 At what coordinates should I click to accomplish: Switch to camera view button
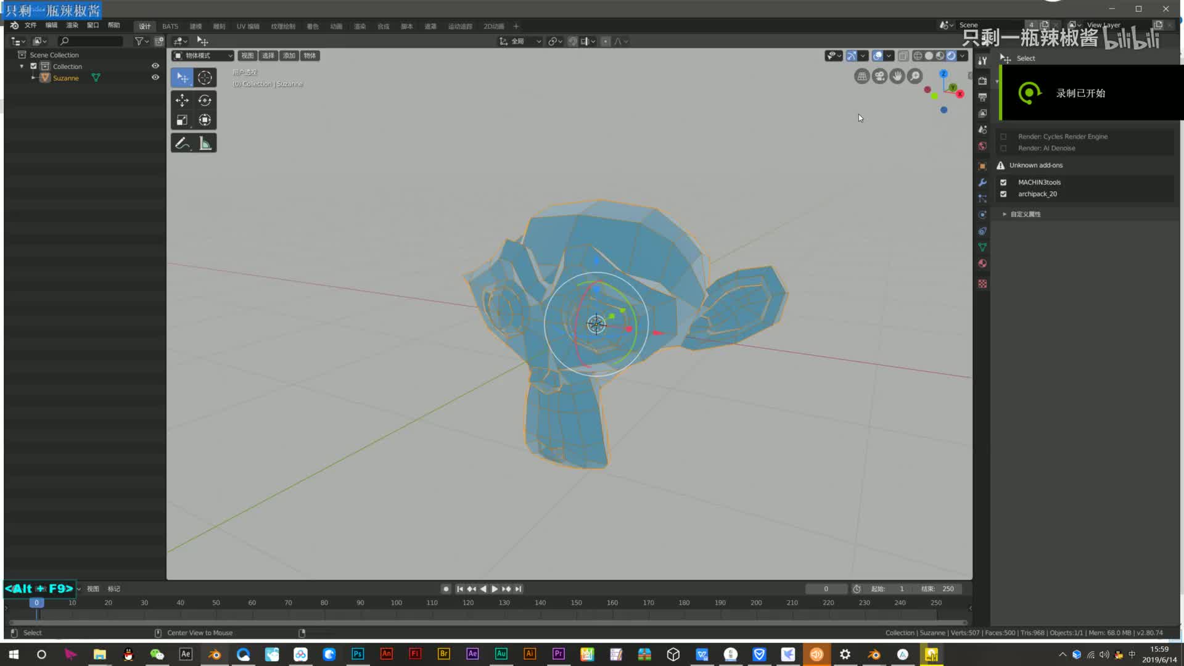[x=879, y=76]
